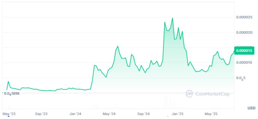
Task: Click the 0.000010 price axis label
Action: coord(244,63)
